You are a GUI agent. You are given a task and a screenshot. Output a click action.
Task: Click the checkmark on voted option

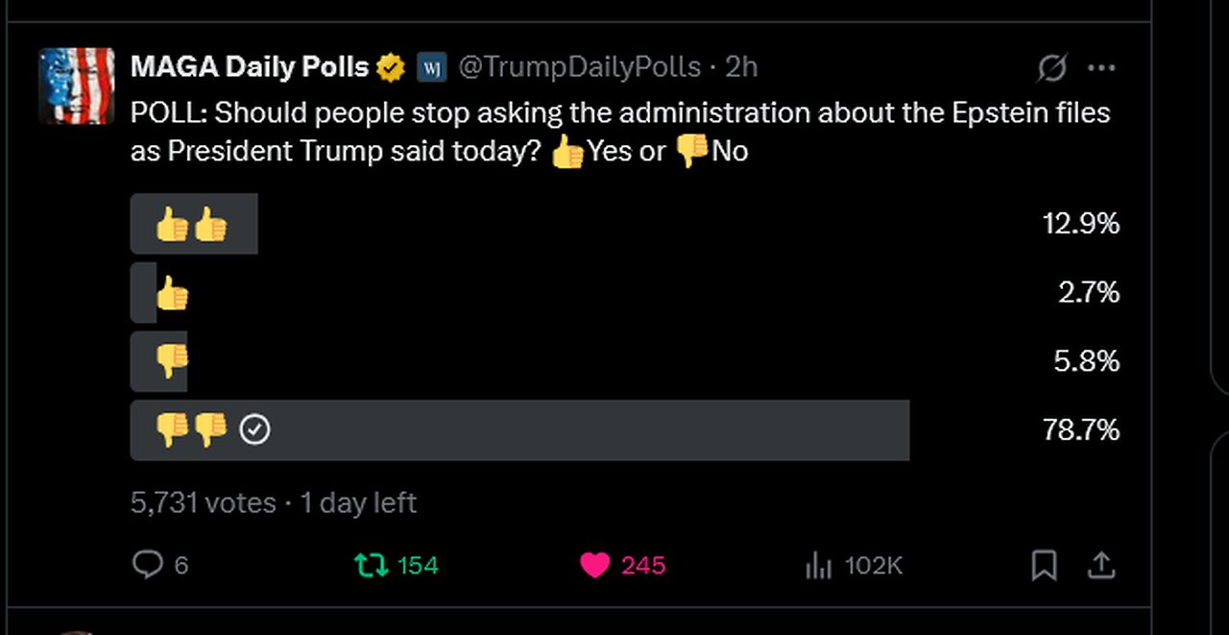[x=254, y=429]
